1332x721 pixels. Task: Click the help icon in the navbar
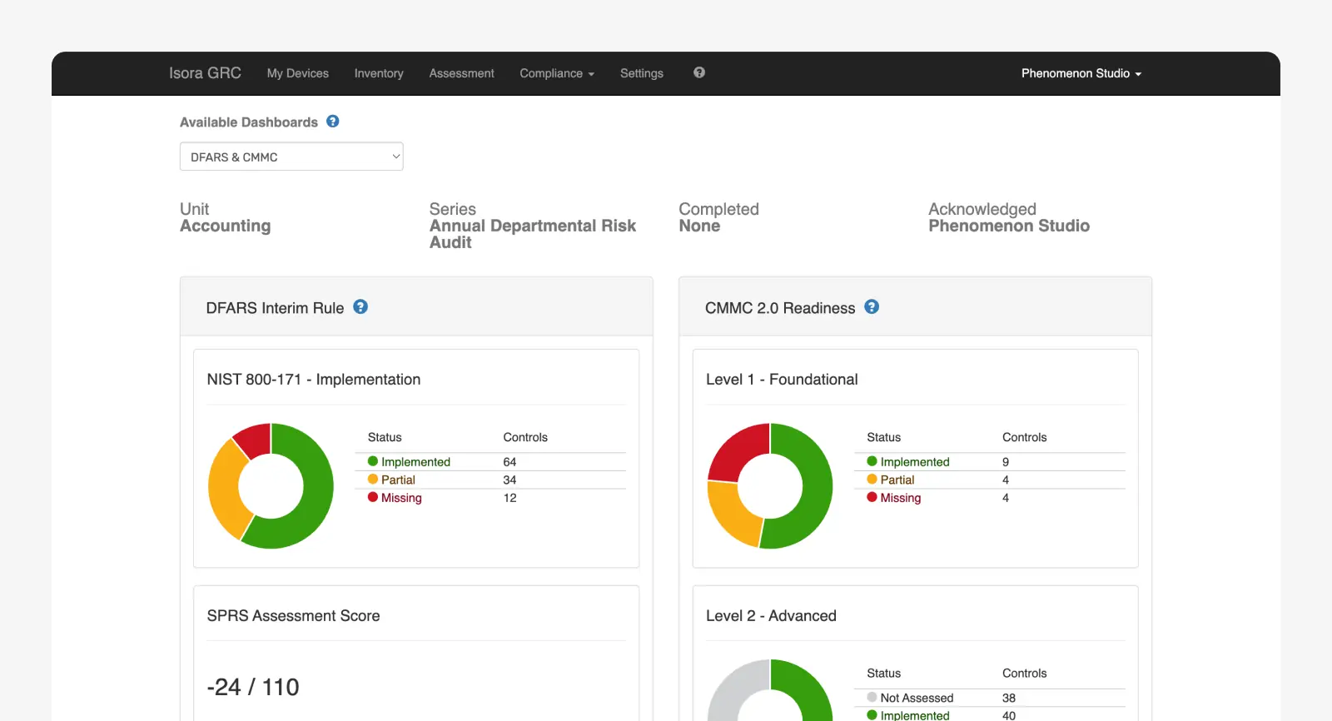pyautogui.click(x=699, y=72)
